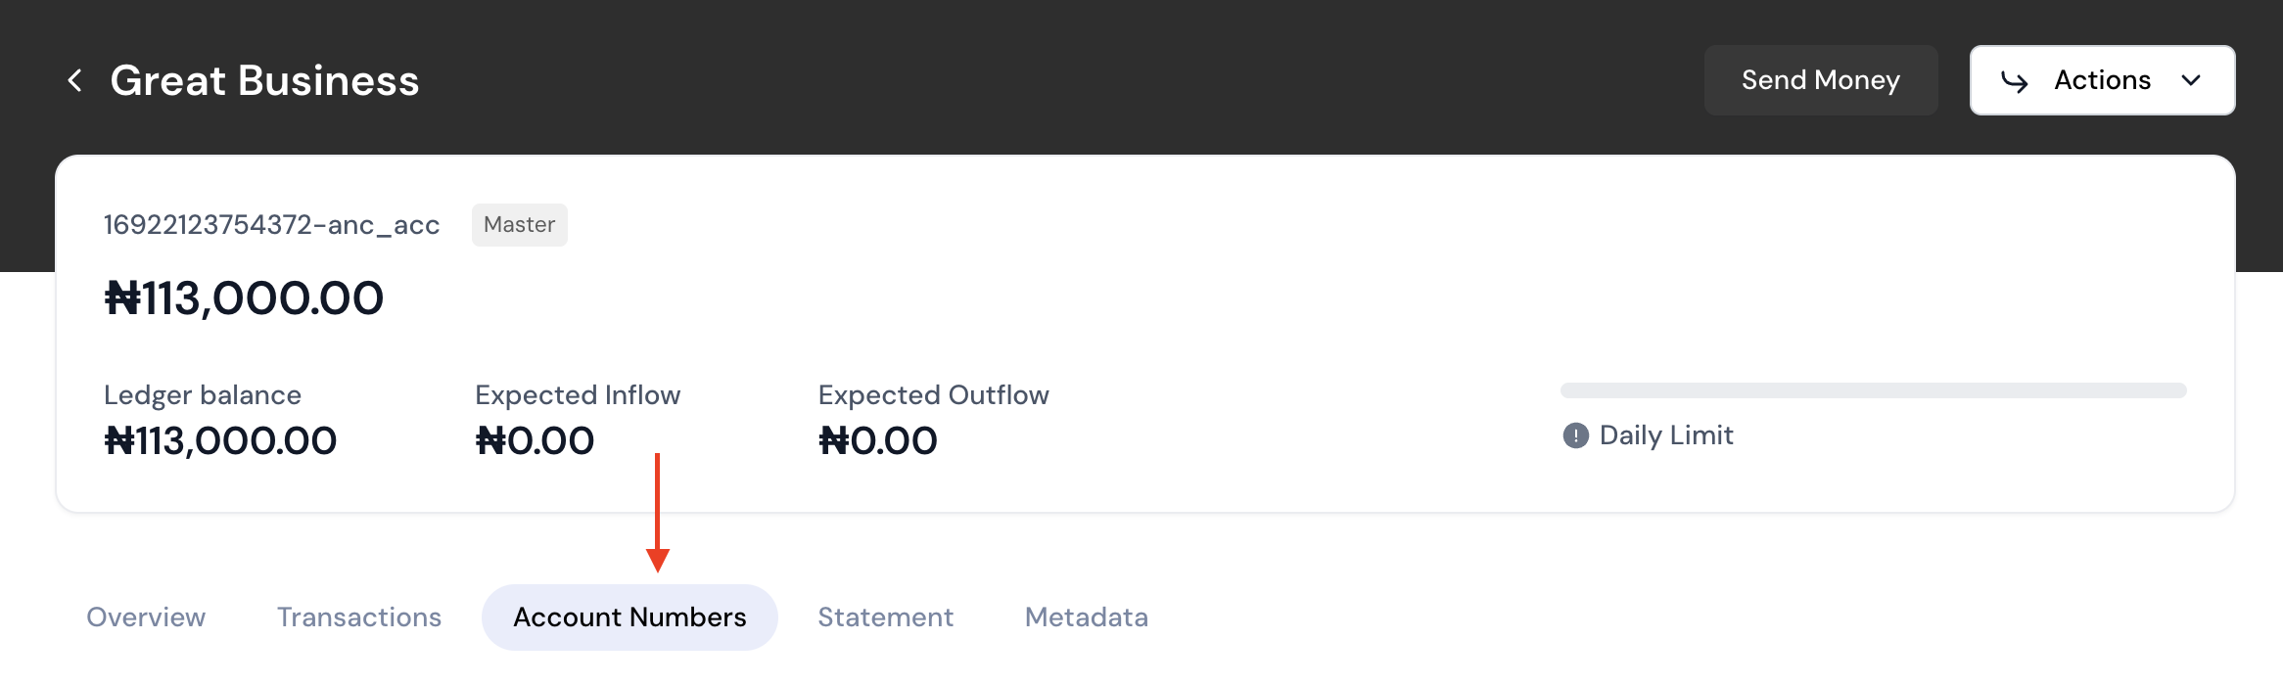Image resolution: width=2283 pixels, height=685 pixels.
Task: Click the back chevron beside Great Business
Action: pos(74,80)
